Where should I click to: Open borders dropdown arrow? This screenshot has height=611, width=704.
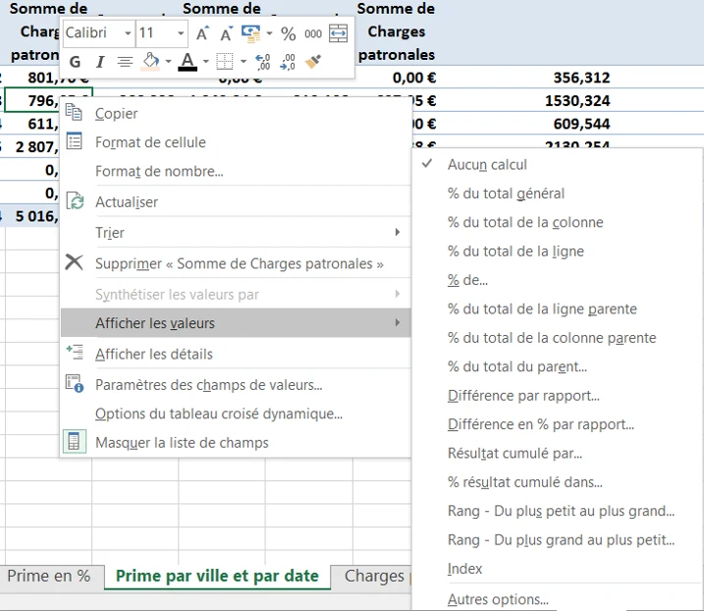tap(243, 62)
